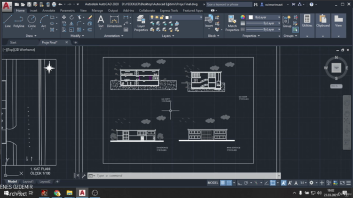Screen dimensions: 353x198
Task: Click the Hatch tool icon
Action: tap(52, 30)
